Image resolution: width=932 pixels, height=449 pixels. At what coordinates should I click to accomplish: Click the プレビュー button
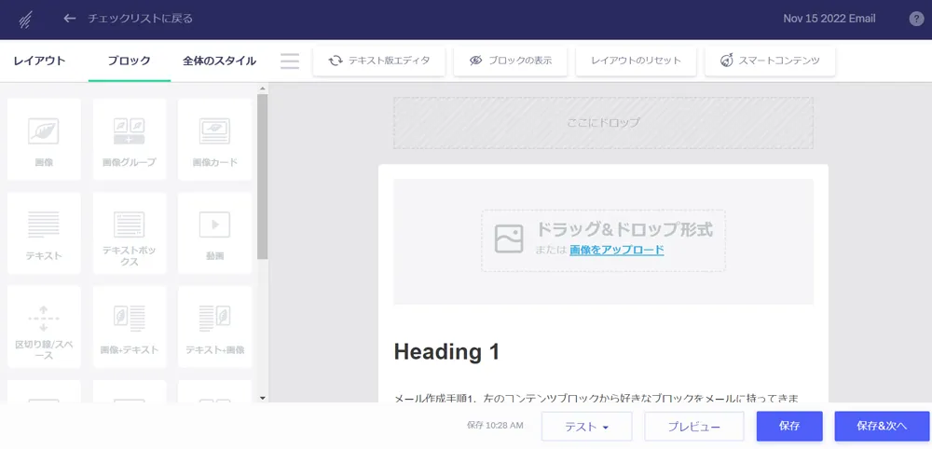pos(694,427)
